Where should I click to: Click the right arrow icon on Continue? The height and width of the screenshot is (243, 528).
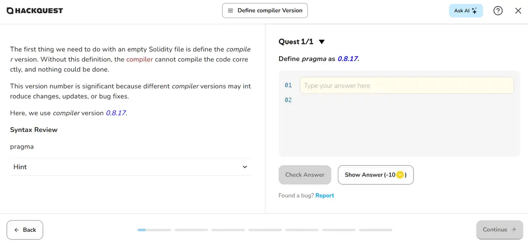(514, 230)
